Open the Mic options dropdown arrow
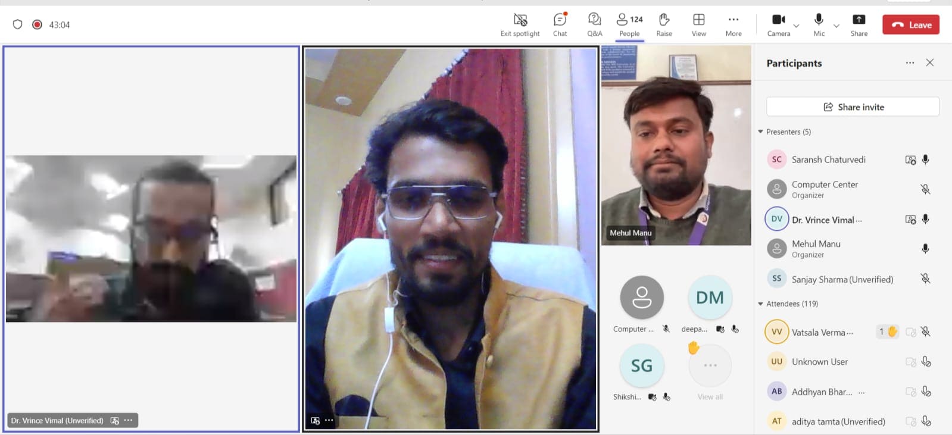Screen dimensions: 952x435 (836, 26)
